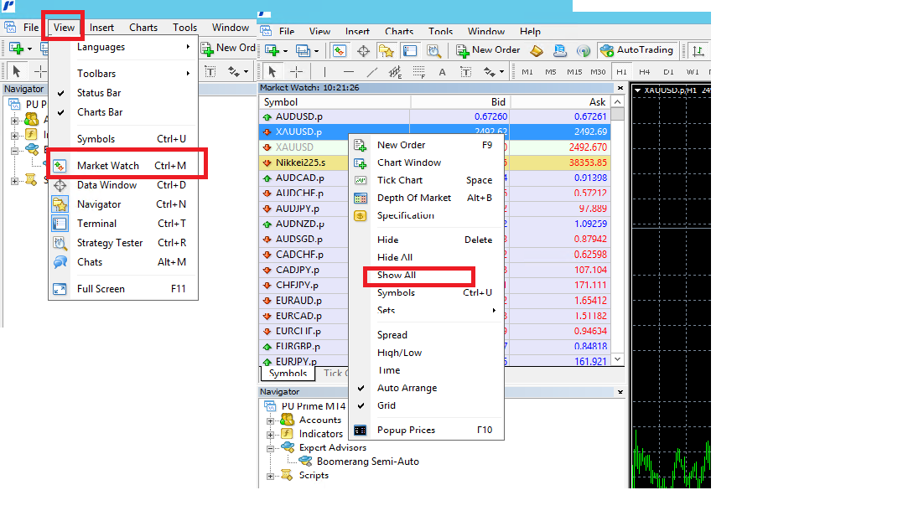
Task: Click New Chart icon in Market Watch window toolbar
Action: pyautogui.click(x=272, y=50)
